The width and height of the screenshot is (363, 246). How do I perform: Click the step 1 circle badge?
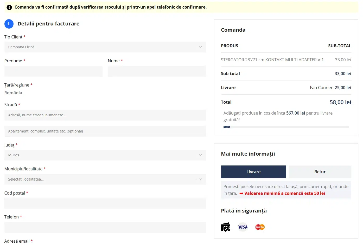click(x=9, y=24)
